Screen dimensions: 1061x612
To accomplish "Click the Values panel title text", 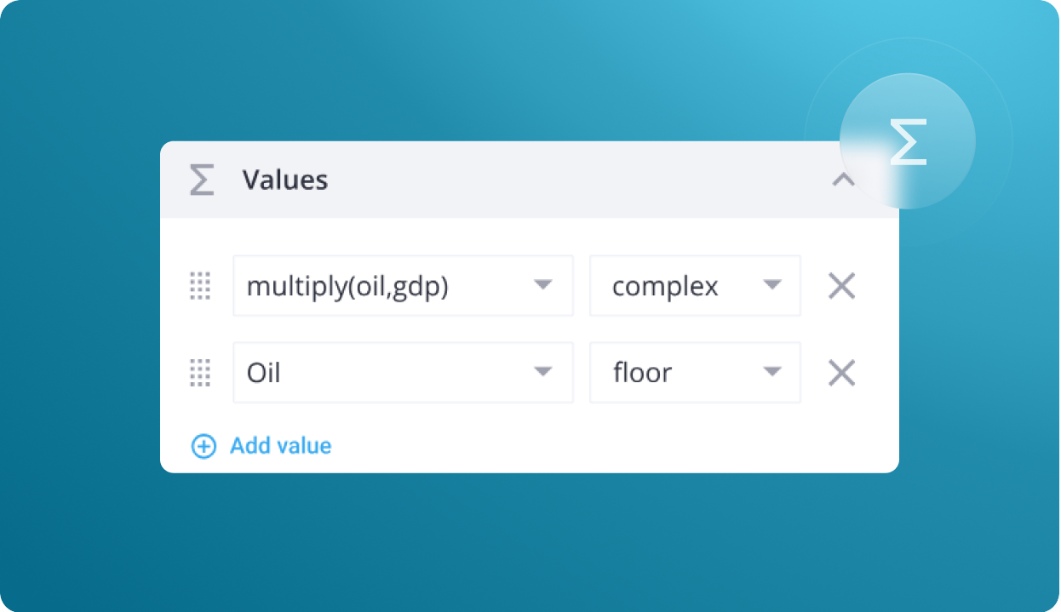I will [284, 180].
